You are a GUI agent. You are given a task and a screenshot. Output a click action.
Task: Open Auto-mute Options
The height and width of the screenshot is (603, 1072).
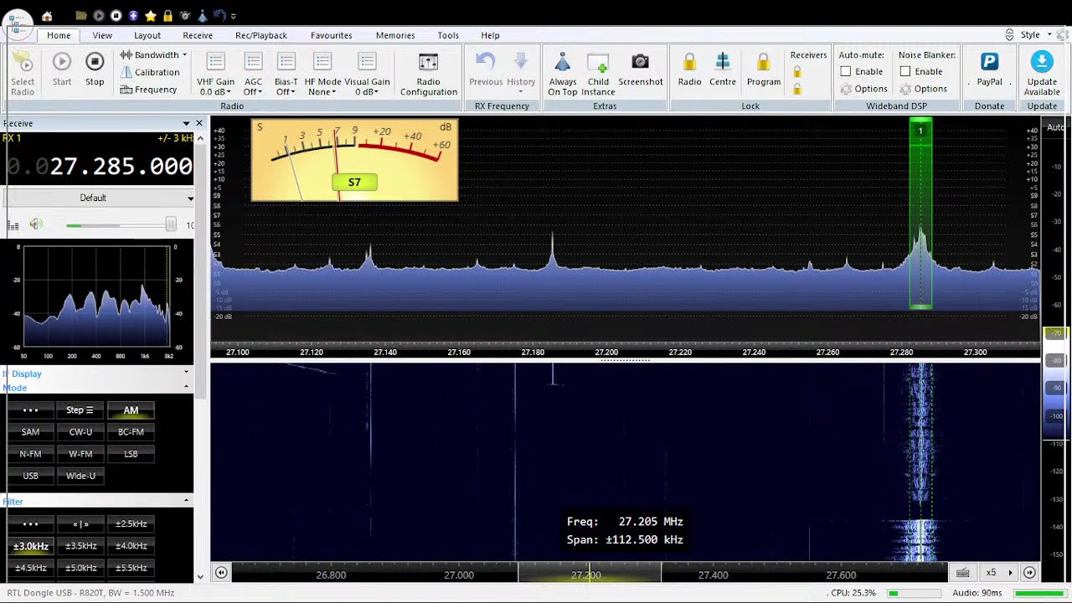pyautogui.click(x=863, y=89)
